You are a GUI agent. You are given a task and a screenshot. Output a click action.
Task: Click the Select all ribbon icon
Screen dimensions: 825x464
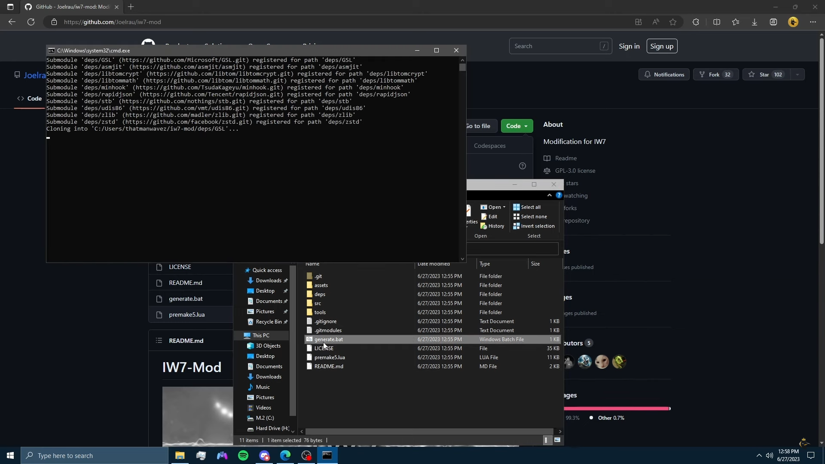pos(516,207)
